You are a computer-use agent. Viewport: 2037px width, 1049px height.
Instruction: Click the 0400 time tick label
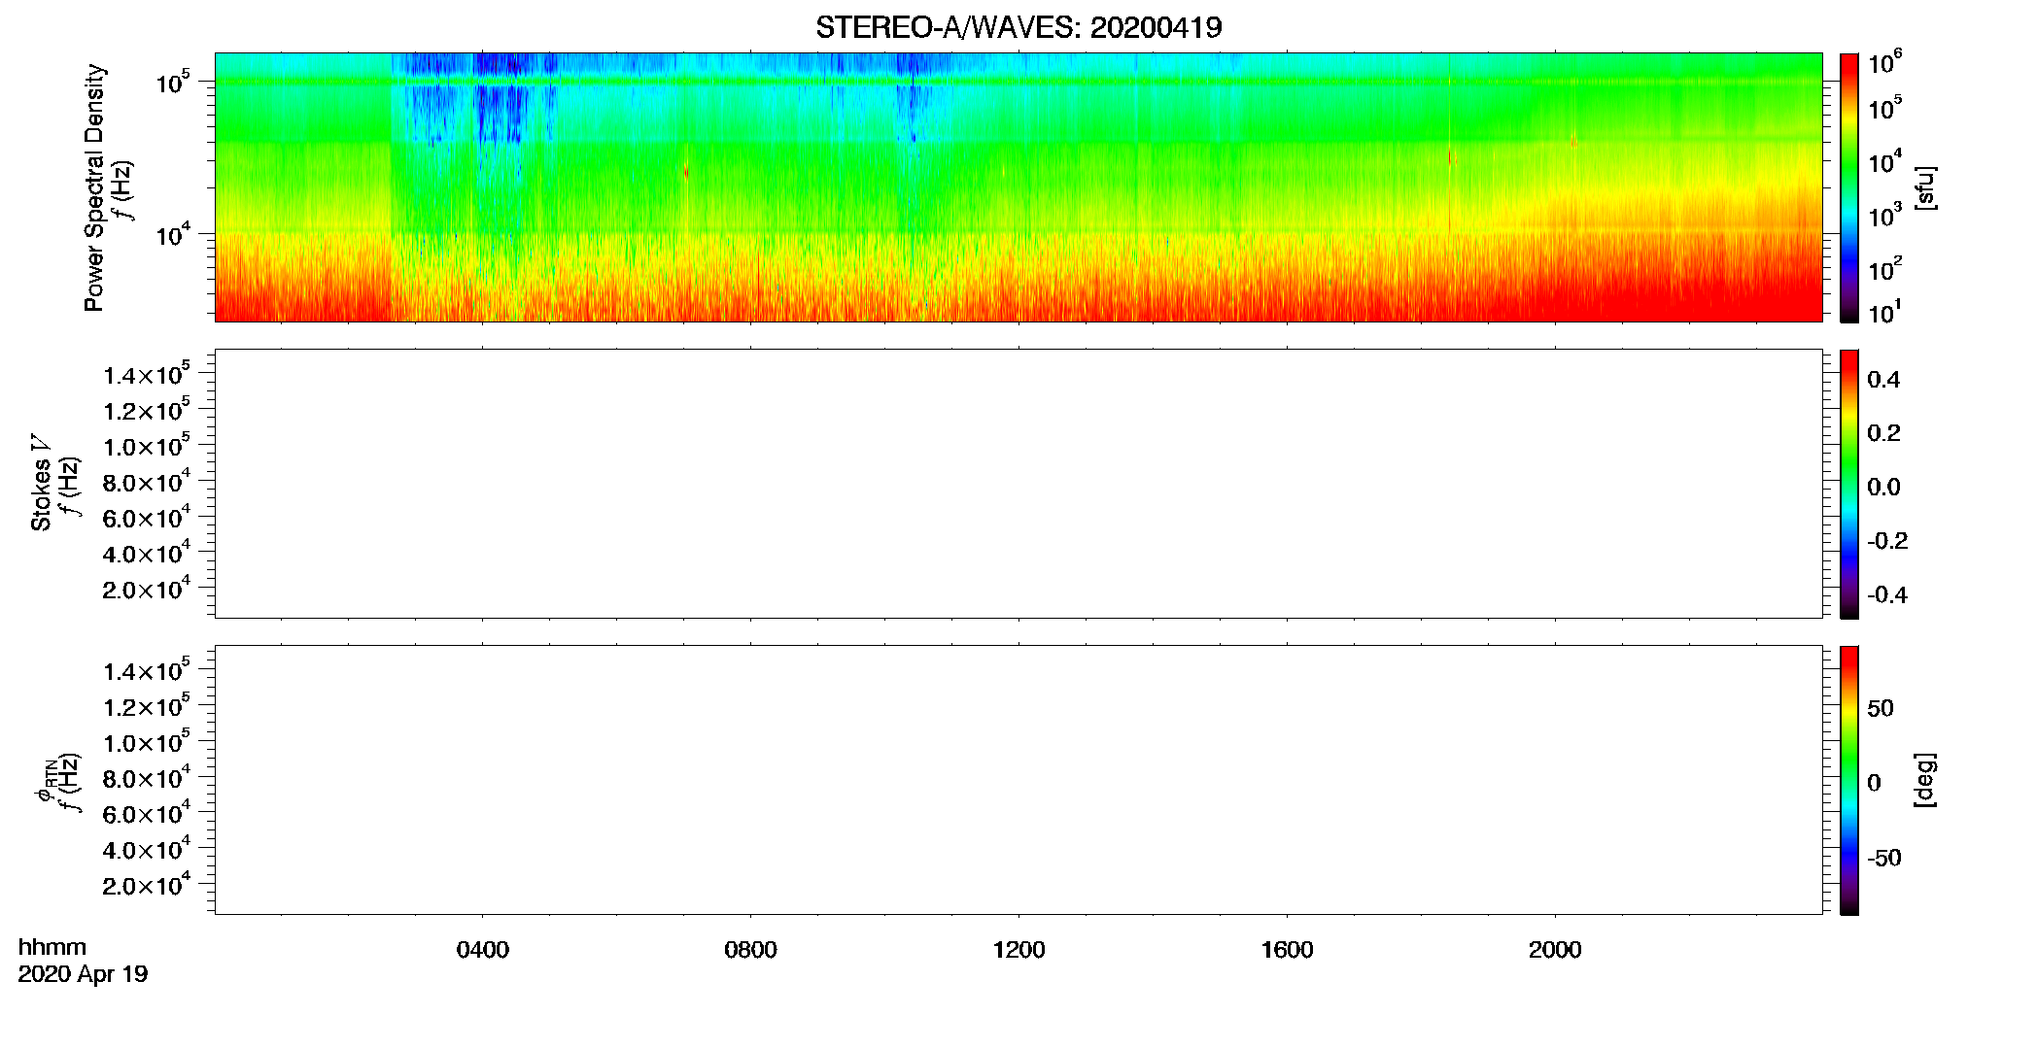tap(483, 949)
